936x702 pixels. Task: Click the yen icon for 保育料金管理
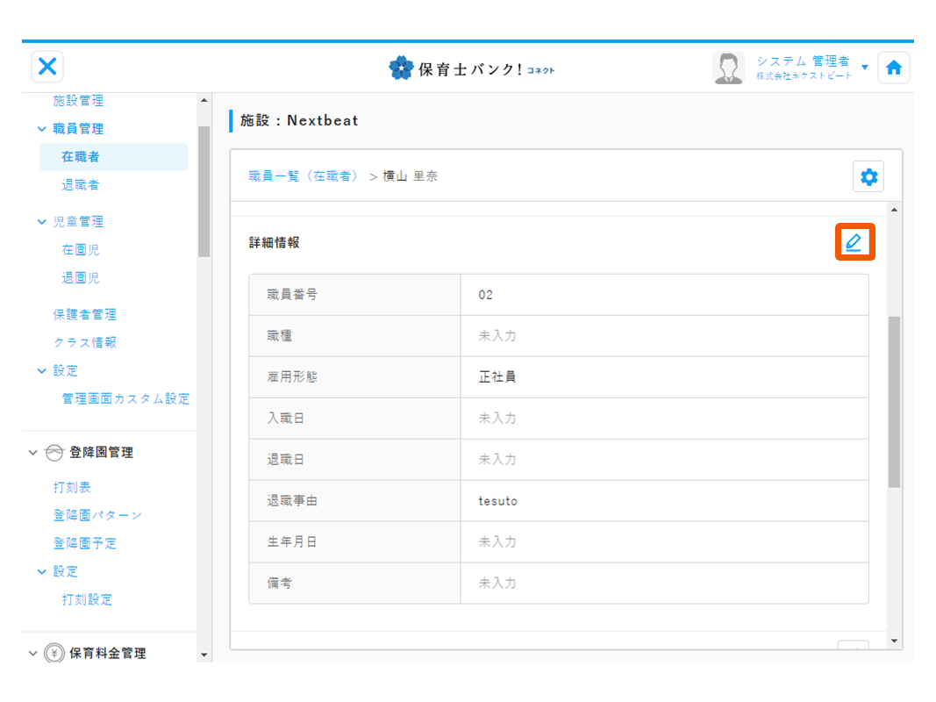pos(54,654)
